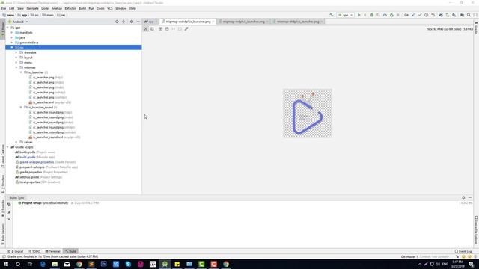Pick color with the eyedropper tool
The height and width of the screenshot is (269, 479).
click(x=186, y=28)
